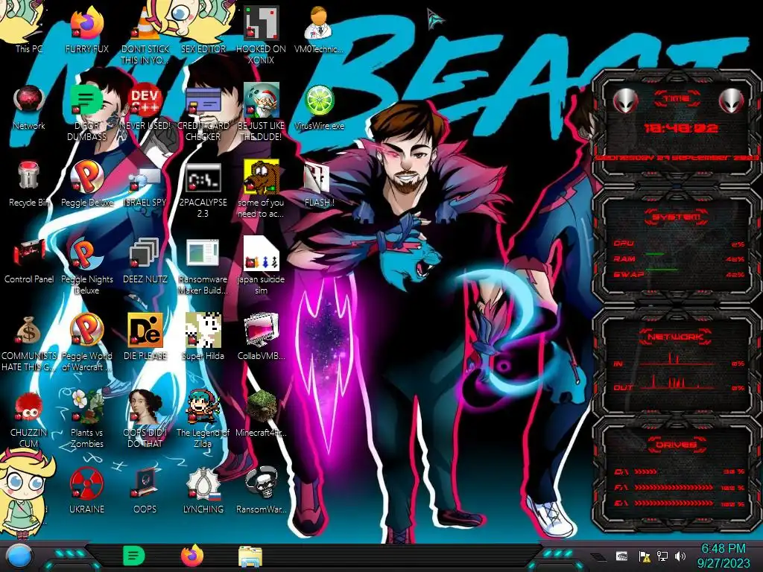Open the volume speaker tray icon
The image size is (763, 572).
coord(680,556)
